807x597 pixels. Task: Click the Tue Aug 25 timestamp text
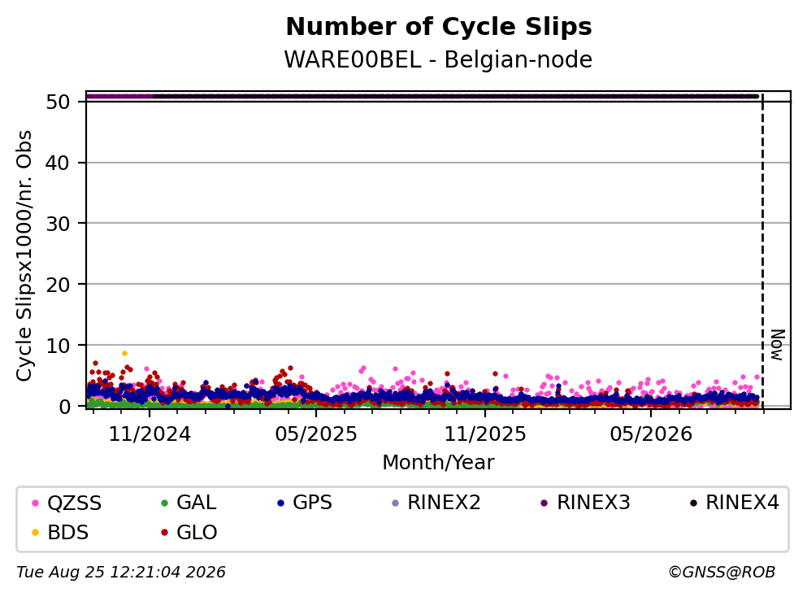pyautogui.click(x=121, y=573)
